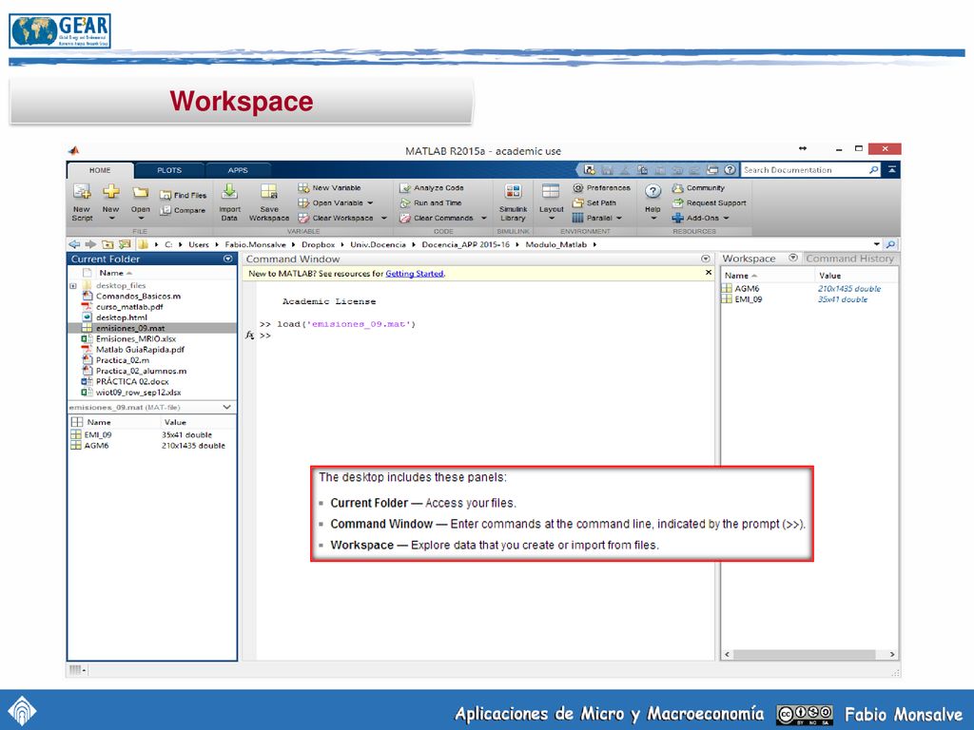The width and height of the screenshot is (974, 730).
Task: Click the search magnifier in documentation box
Action: 873,169
